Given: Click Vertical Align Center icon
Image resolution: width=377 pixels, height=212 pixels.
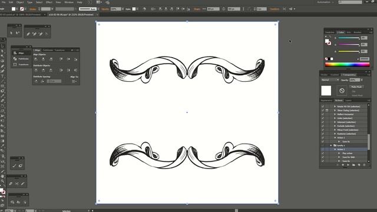Looking at the screenshot, I should click(x=68, y=59).
